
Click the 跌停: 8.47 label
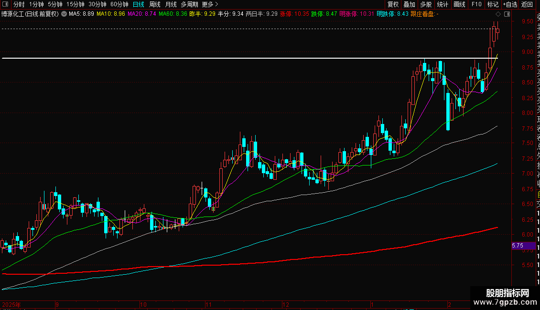pos(324,14)
